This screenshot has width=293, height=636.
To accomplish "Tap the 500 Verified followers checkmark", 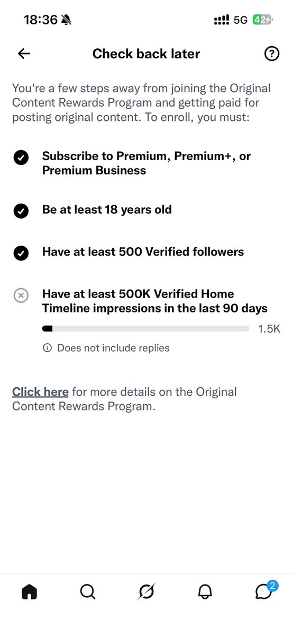I will pyautogui.click(x=21, y=253).
